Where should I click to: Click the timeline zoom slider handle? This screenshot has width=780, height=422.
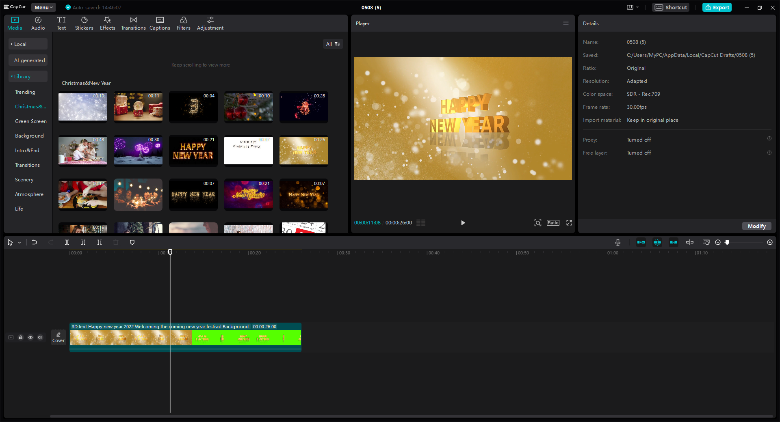(x=727, y=242)
